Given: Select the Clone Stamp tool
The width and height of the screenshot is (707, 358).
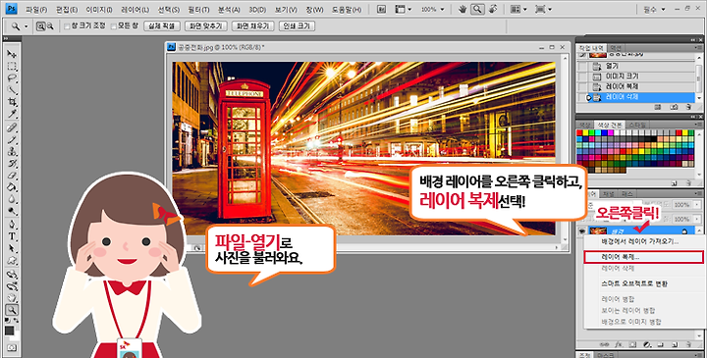Looking at the screenshot, I should [12, 152].
